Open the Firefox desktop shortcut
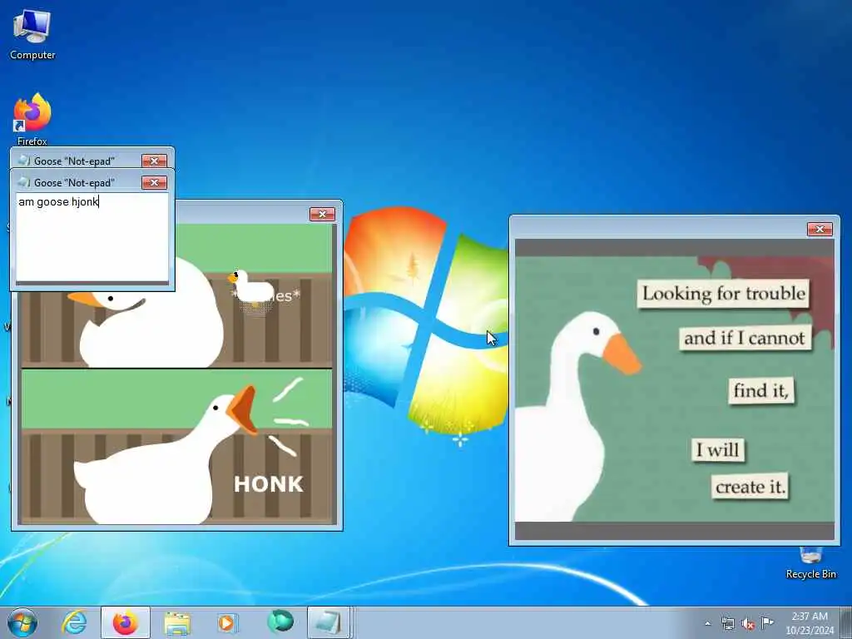The height and width of the screenshot is (639, 852). tap(32, 118)
